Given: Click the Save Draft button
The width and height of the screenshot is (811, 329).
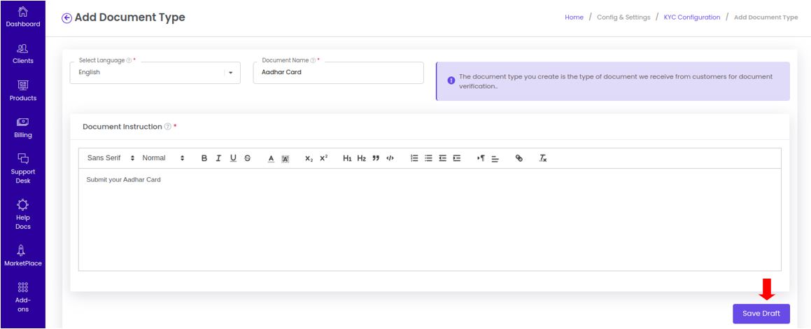Looking at the screenshot, I should (x=761, y=314).
